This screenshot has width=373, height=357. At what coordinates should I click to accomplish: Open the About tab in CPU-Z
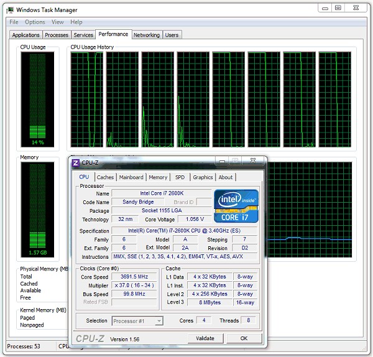click(225, 177)
